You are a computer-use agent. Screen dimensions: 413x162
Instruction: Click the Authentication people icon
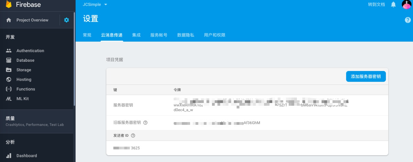tap(9, 50)
